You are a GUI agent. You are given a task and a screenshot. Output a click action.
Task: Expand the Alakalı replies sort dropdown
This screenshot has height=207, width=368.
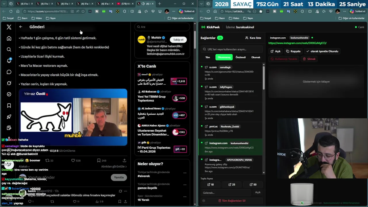click(x=24, y=166)
